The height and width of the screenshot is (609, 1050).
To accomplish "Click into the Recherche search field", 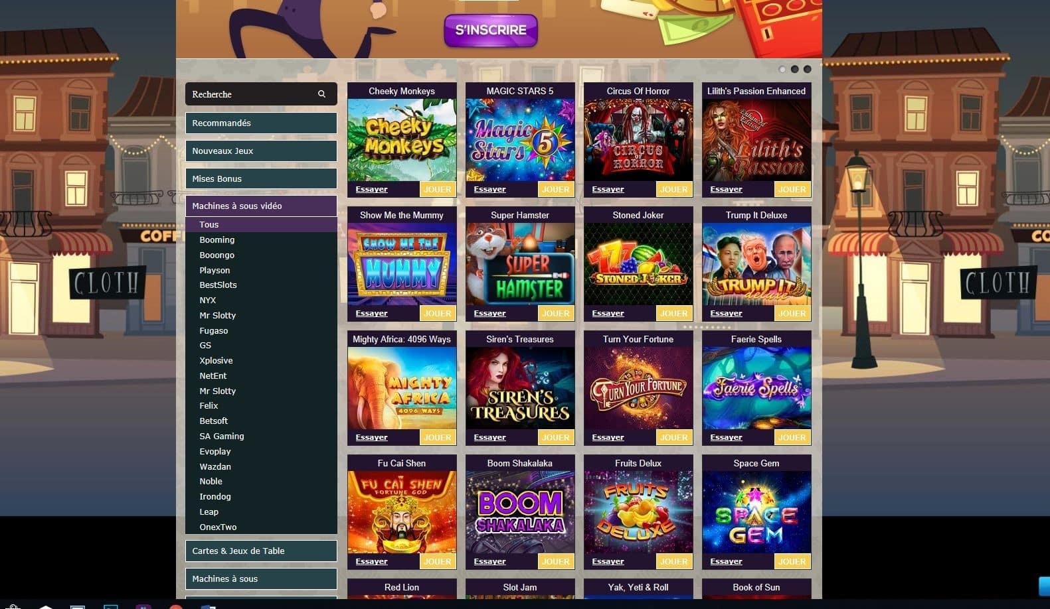I will tap(252, 94).
